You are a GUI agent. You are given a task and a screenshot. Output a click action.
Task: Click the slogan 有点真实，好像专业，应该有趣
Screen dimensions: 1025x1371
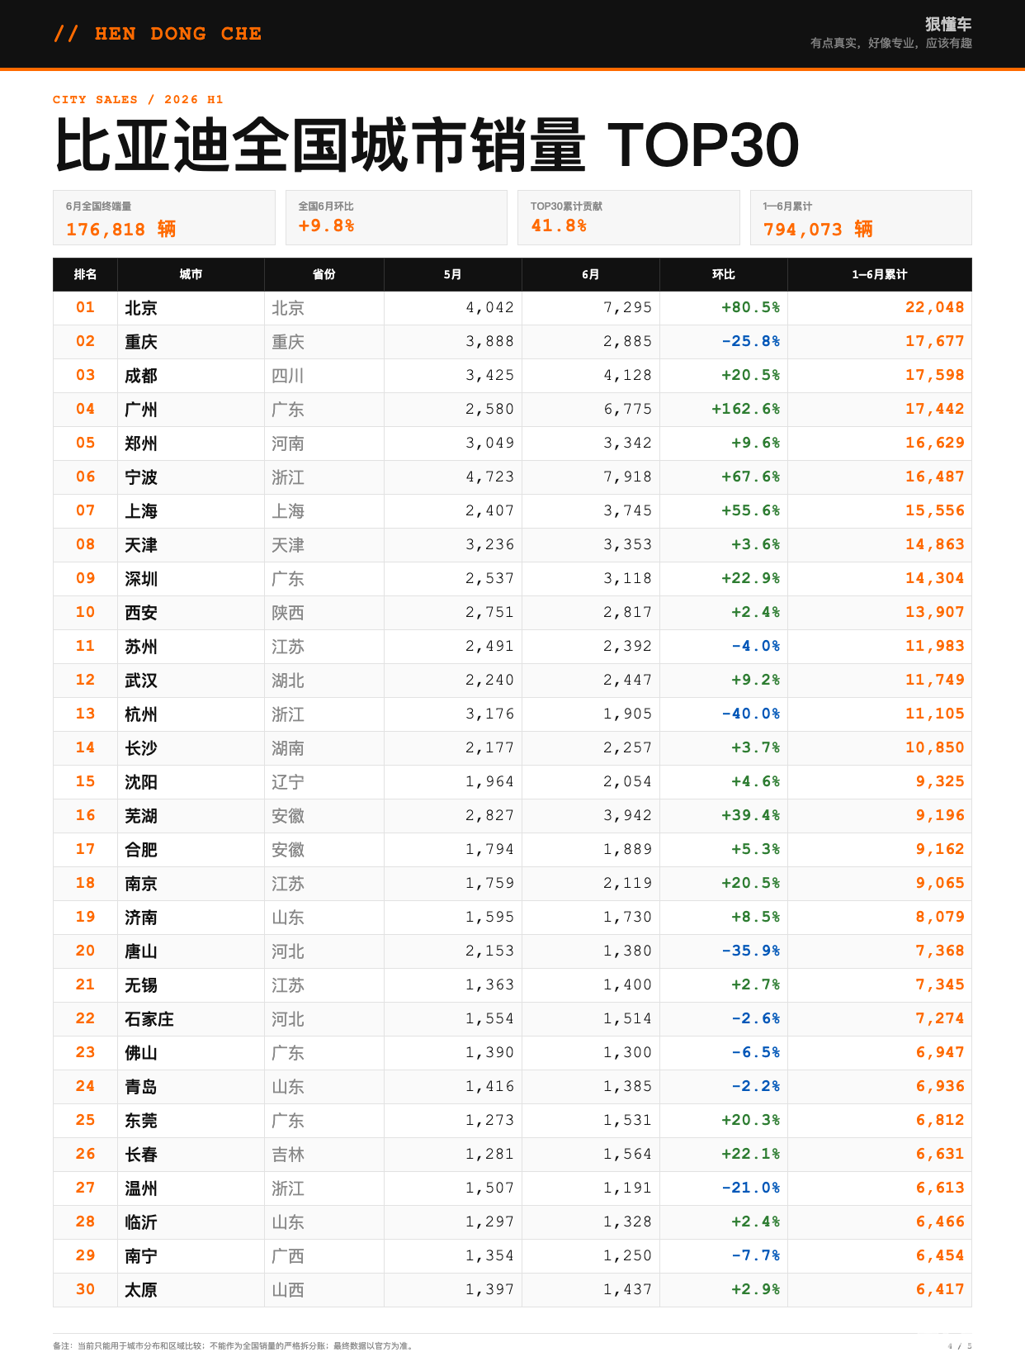coord(891,43)
